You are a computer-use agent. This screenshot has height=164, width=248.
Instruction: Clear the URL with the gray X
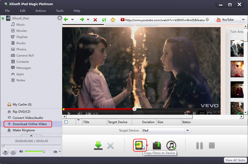click(207, 20)
